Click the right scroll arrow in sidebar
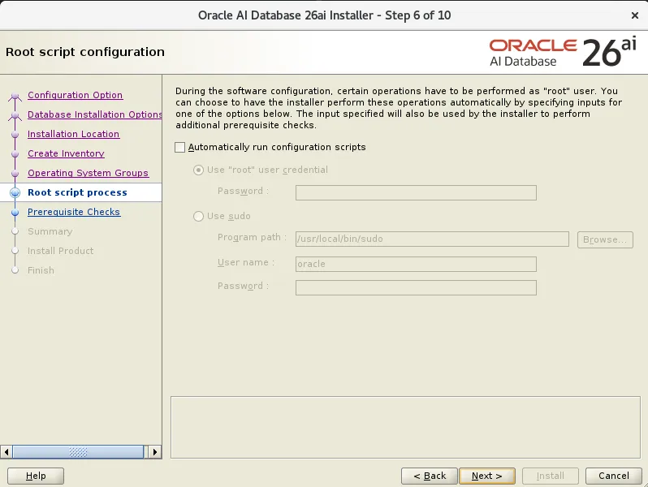The width and height of the screenshot is (648, 487). pos(155,452)
